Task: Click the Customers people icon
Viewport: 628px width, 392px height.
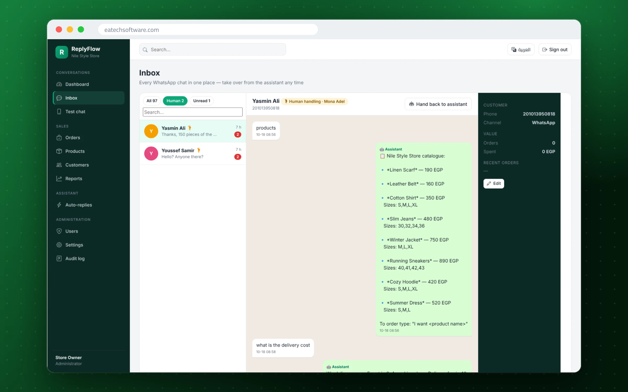Action: point(59,165)
